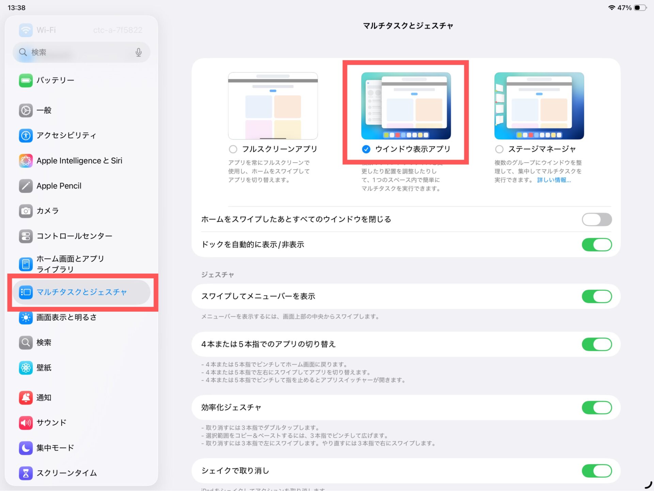Click the 詳しい情報... link
This screenshot has width=654, height=491.
(554, 180)
